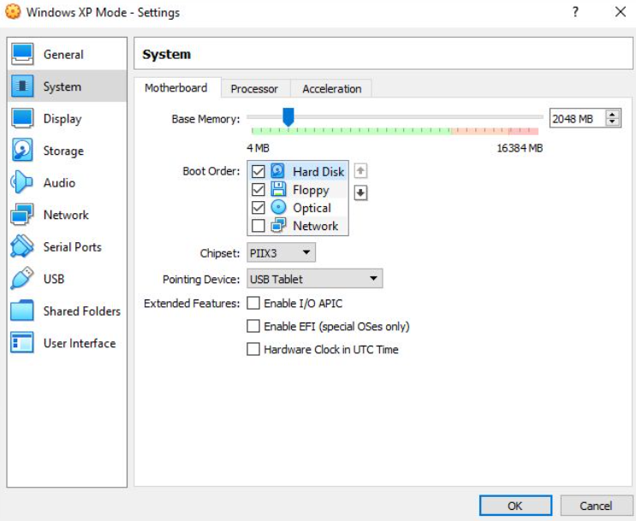Viewport: 636px width, 521px height.
Task: Open Display settings monitor icon
Action: click(x=22, y=118)
